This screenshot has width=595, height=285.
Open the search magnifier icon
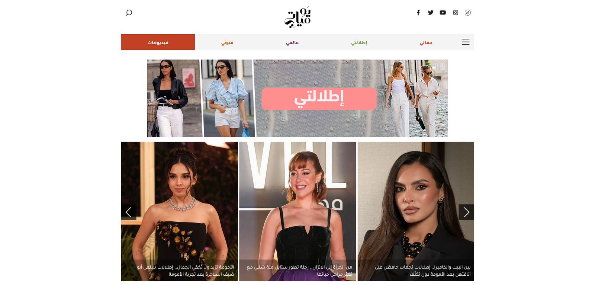click(129, 13)
